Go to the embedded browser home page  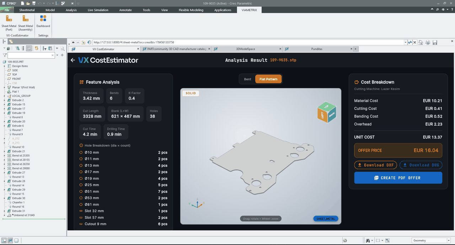click(421, 42)
